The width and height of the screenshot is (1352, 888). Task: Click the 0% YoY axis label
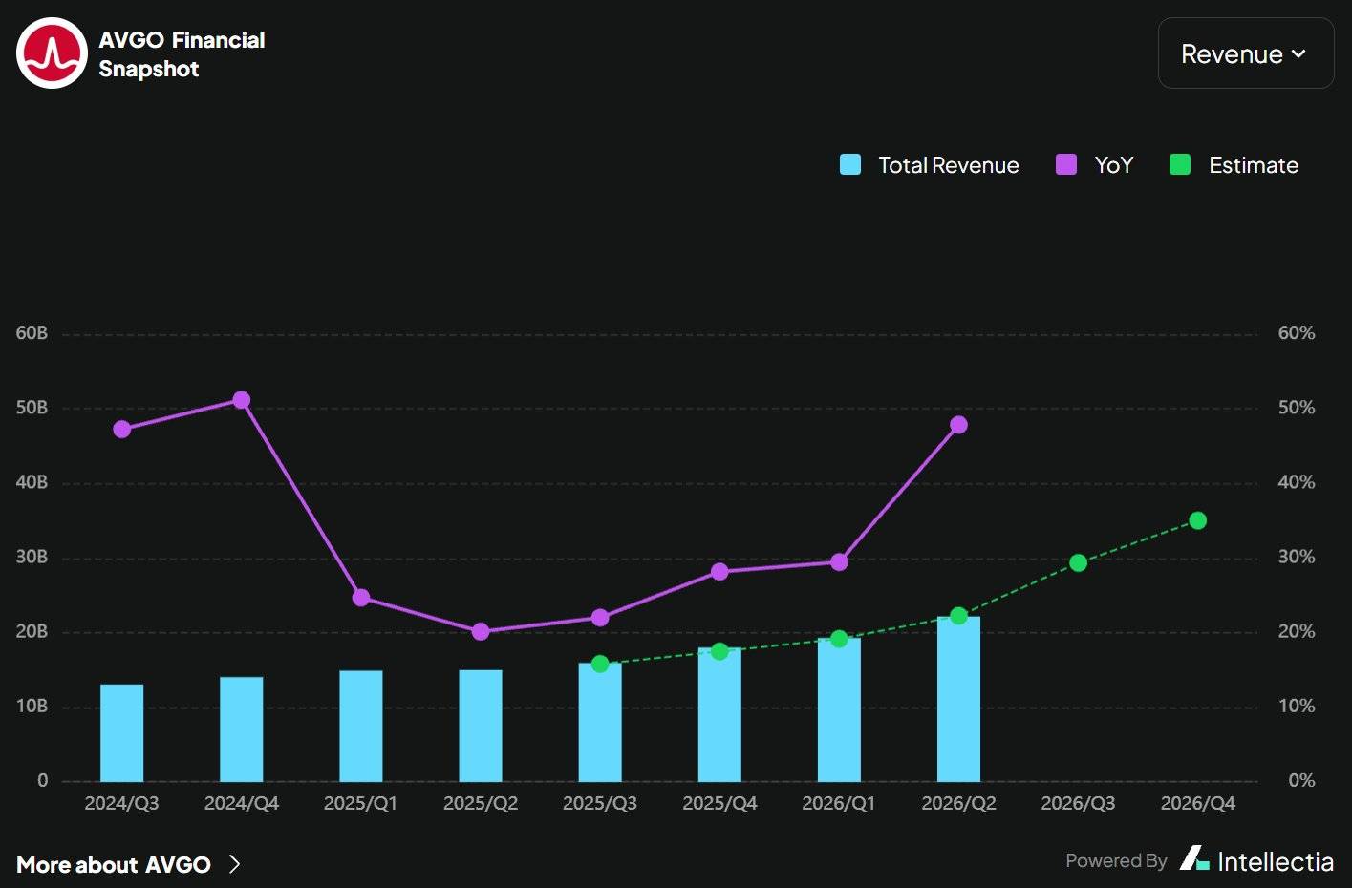[x=1301, y=780]
